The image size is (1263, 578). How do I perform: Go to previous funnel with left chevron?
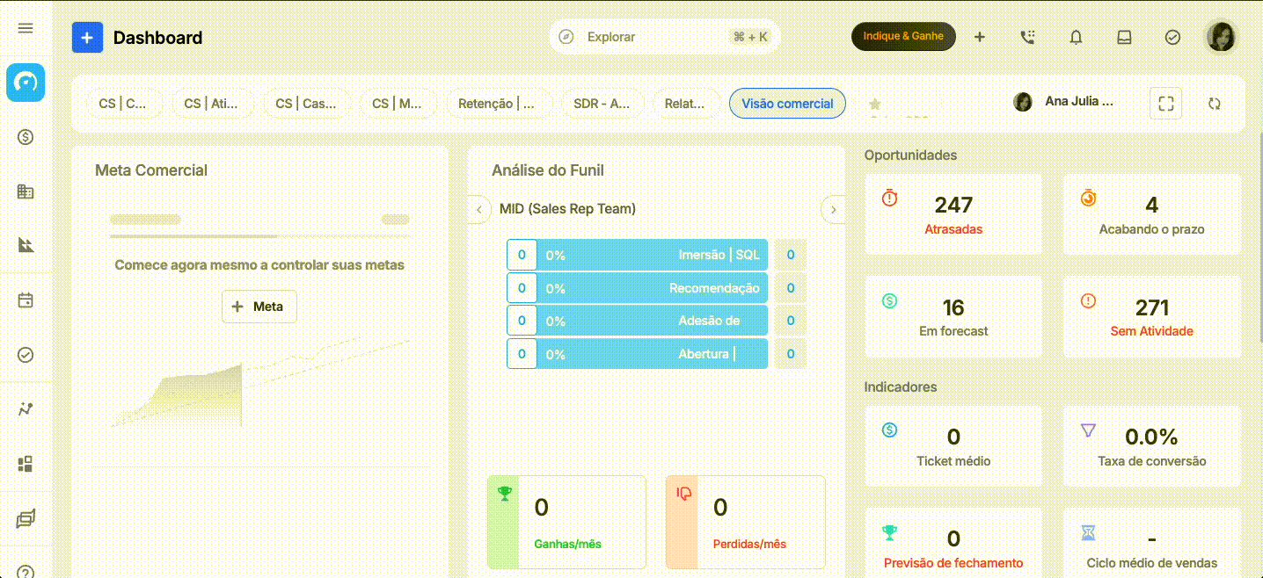pos(478,209)
